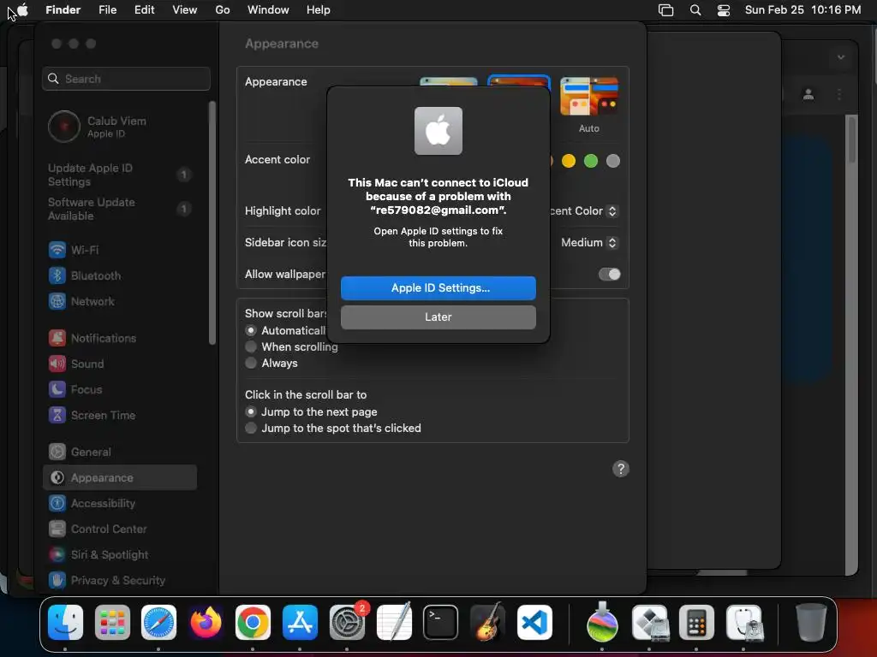Open the View menu

(185, 9)
